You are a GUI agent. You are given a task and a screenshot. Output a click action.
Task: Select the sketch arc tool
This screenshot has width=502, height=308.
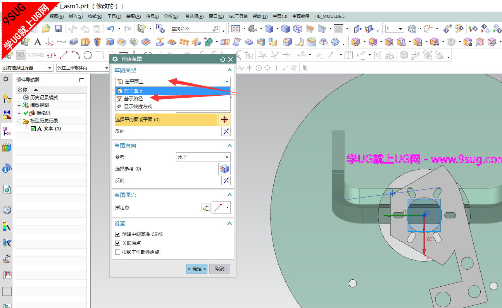[x=76, y=55]
